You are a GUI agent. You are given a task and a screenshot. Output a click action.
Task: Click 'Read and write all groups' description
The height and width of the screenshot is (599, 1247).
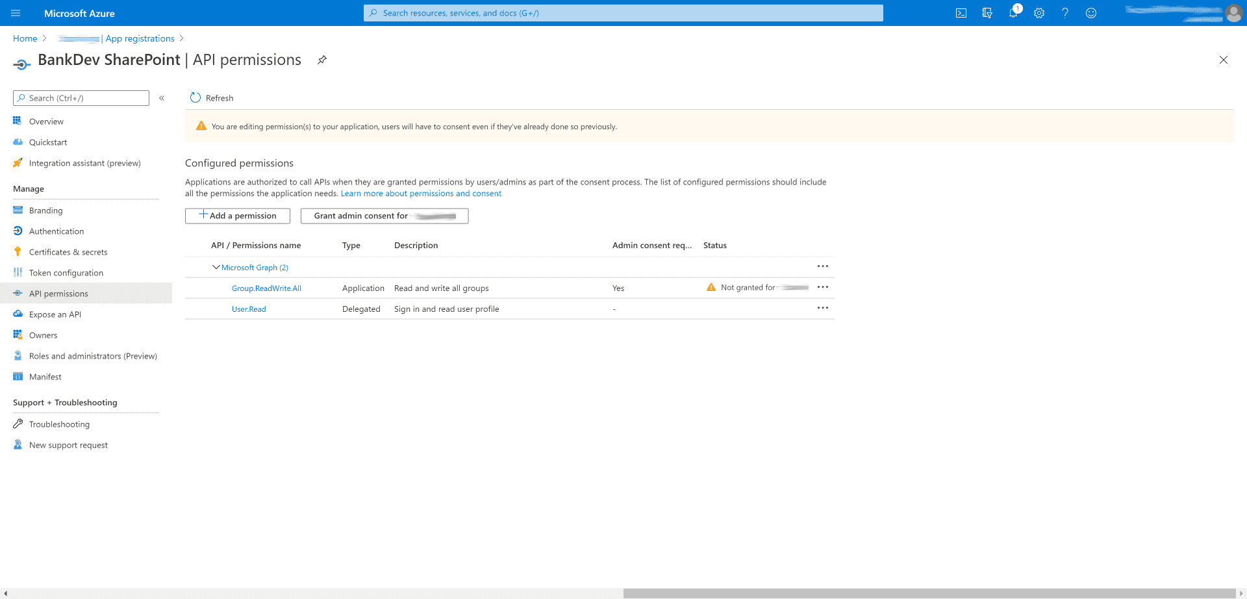tap(442, 288)
